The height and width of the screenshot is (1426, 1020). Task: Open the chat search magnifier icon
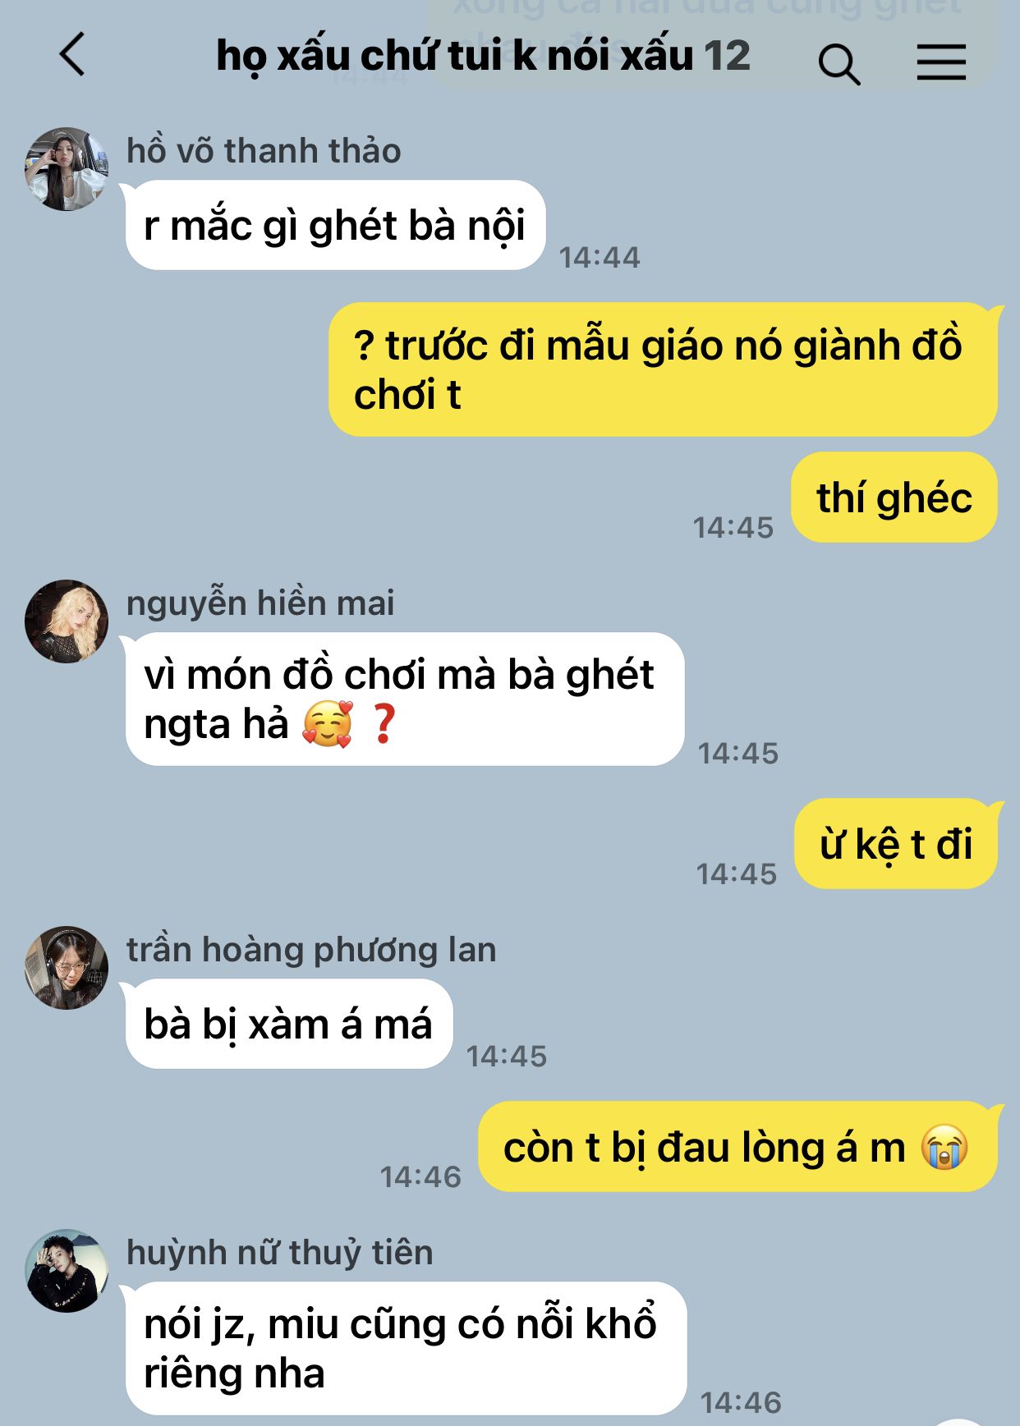point(839,64)
